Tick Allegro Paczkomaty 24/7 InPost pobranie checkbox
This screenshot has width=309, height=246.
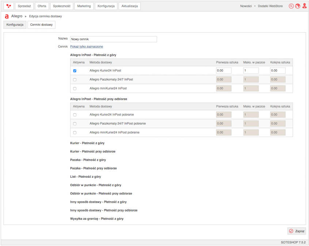tap(75, 124)
